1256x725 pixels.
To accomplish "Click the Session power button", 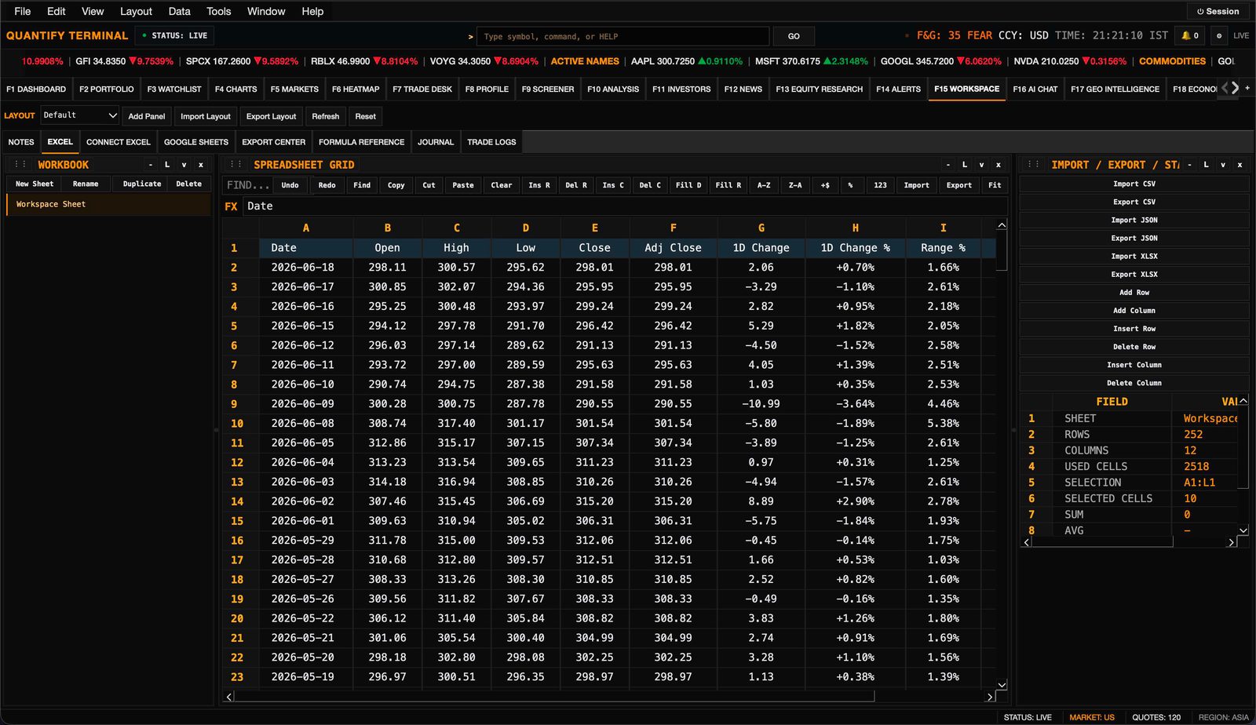I will tap(1218, 12).
